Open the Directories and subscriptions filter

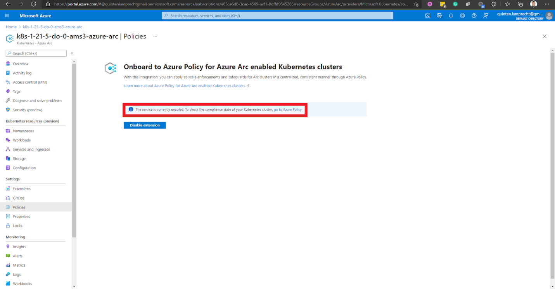[439, 16]
